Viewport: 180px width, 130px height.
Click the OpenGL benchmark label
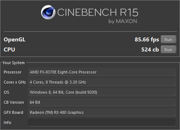(x=14, y=40)
